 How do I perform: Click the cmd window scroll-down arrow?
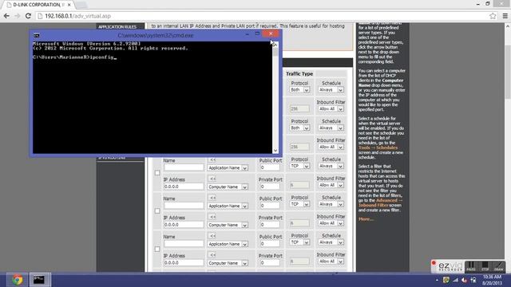tap(275, 151)
